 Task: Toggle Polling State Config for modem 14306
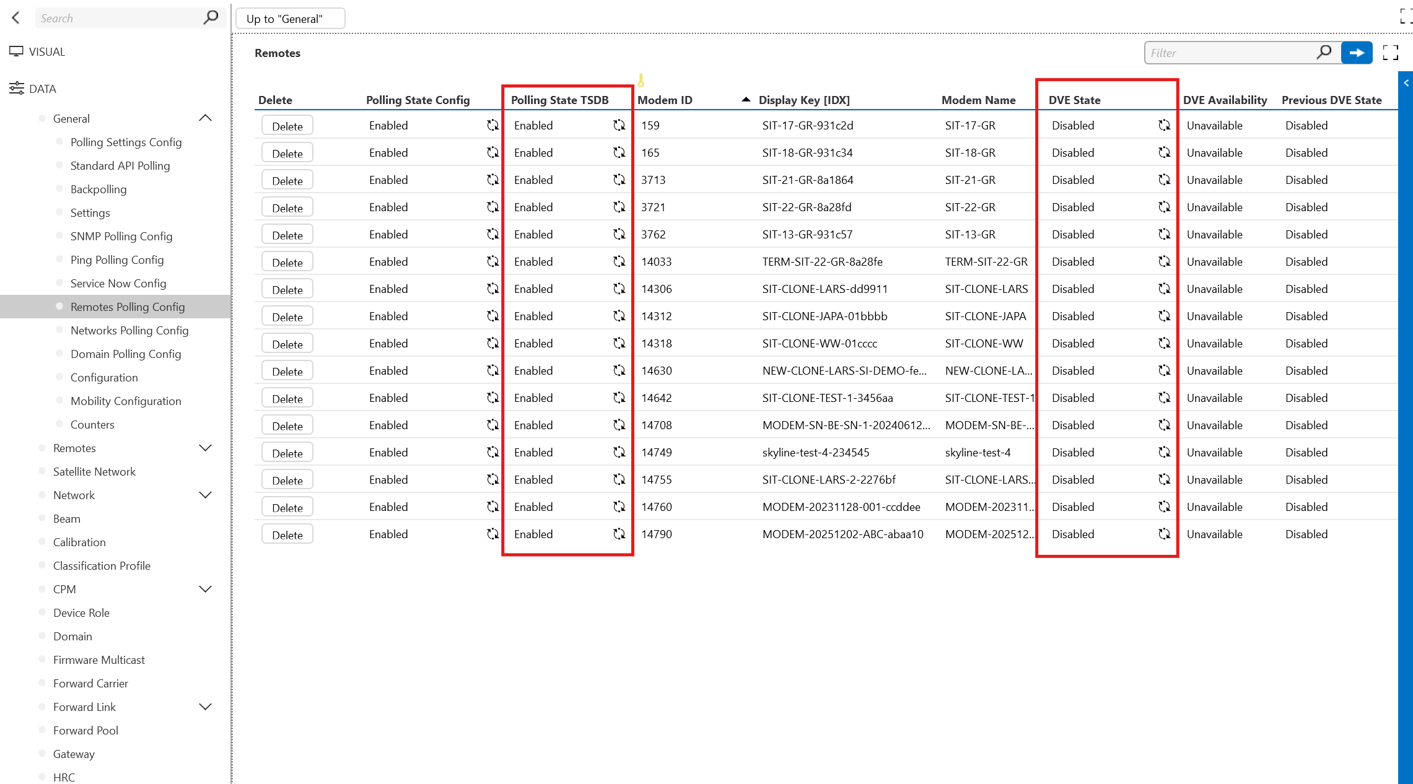[x=492, y=289]
